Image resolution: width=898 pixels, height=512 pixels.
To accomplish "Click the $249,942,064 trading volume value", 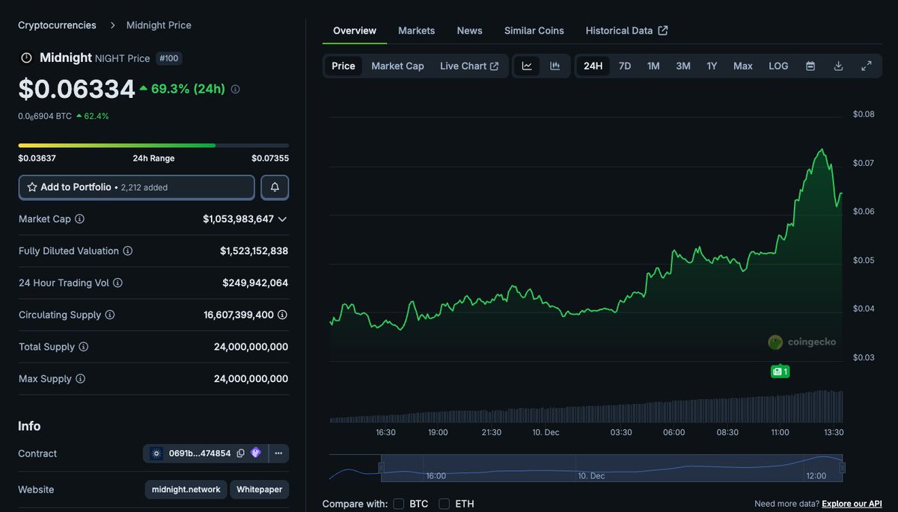I will point(255,283).
